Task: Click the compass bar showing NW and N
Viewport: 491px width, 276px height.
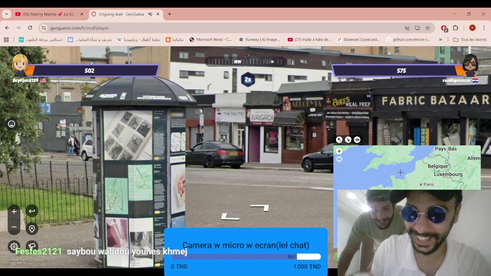Action: tap(245, 61)
